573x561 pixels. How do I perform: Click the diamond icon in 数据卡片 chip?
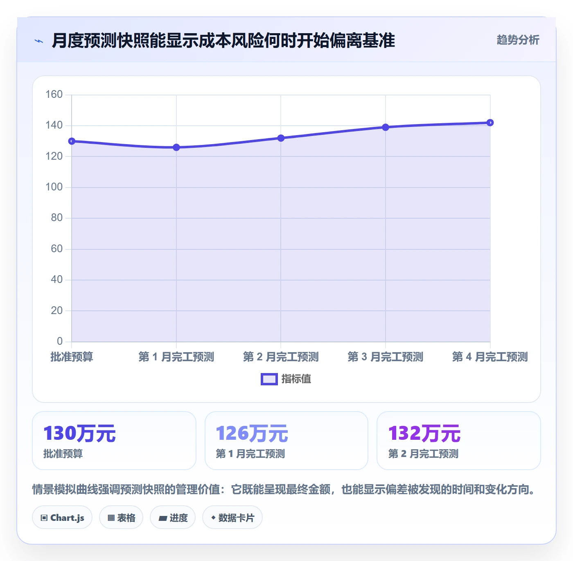pyautogui.click(x=213, y=518)
